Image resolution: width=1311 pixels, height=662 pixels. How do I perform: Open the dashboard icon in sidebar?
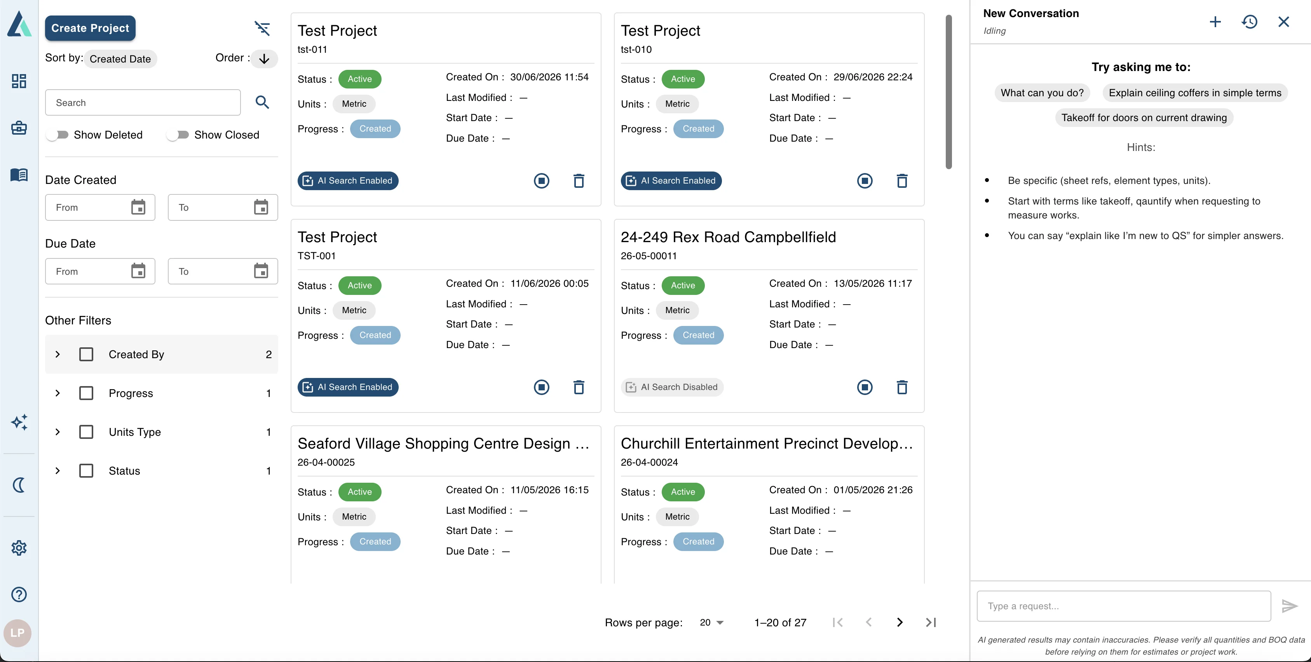19,81
